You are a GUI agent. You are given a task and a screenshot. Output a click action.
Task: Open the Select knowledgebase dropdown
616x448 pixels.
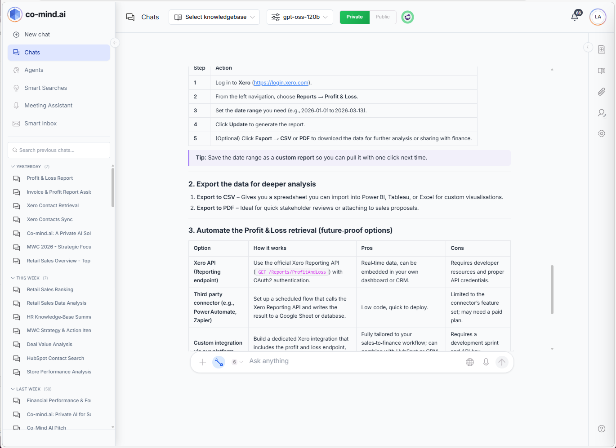(x=214, y=17)
